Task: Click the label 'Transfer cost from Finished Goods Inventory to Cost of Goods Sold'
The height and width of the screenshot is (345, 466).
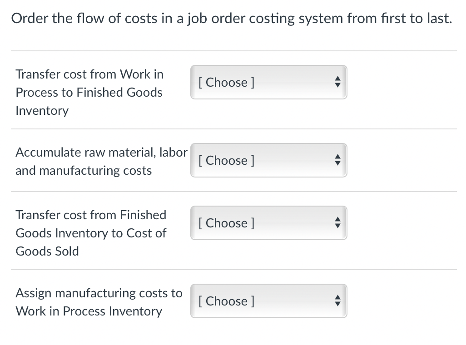Action: point(91,233)
